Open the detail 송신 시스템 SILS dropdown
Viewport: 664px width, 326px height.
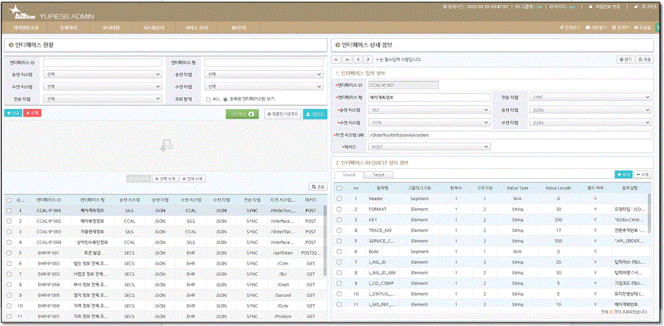(430, 110)
